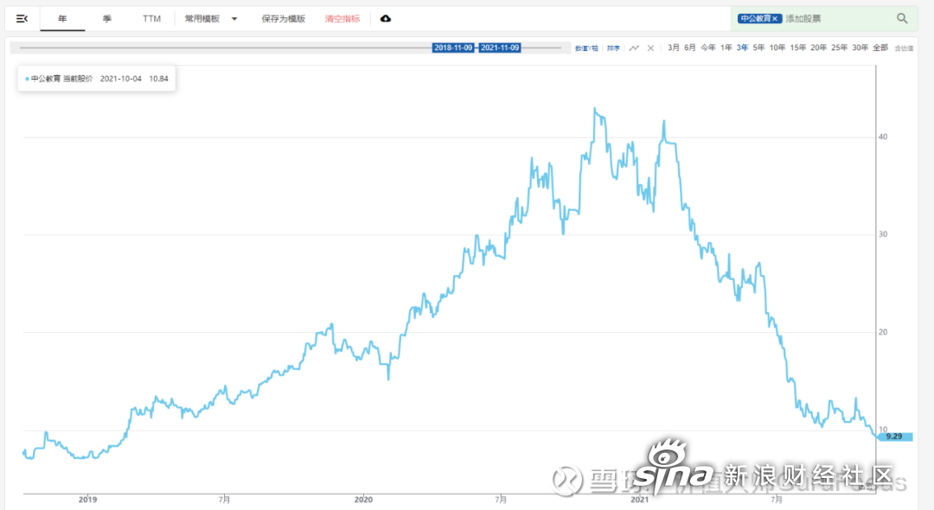The width and height of the screenshot is (934, 510).
Task: Select the 5年 time range
Action: click(758, 48)
